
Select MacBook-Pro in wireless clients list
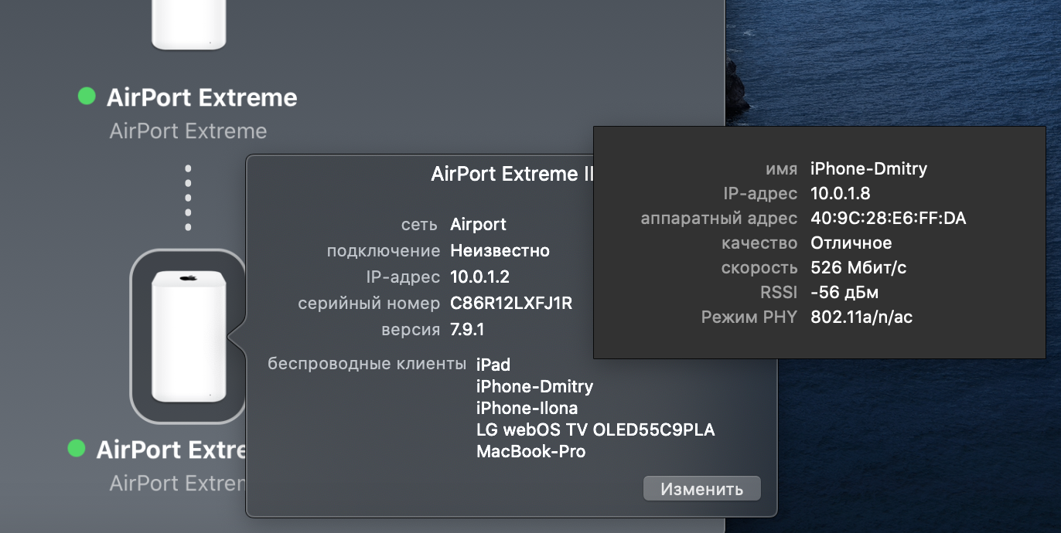[530, 451]
